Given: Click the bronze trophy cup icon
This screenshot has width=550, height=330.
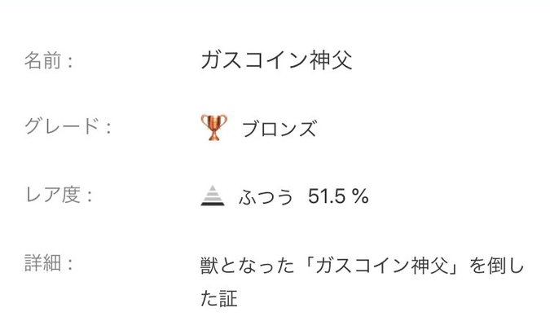Looking at the screenshot, I should [x=214, y=127].
